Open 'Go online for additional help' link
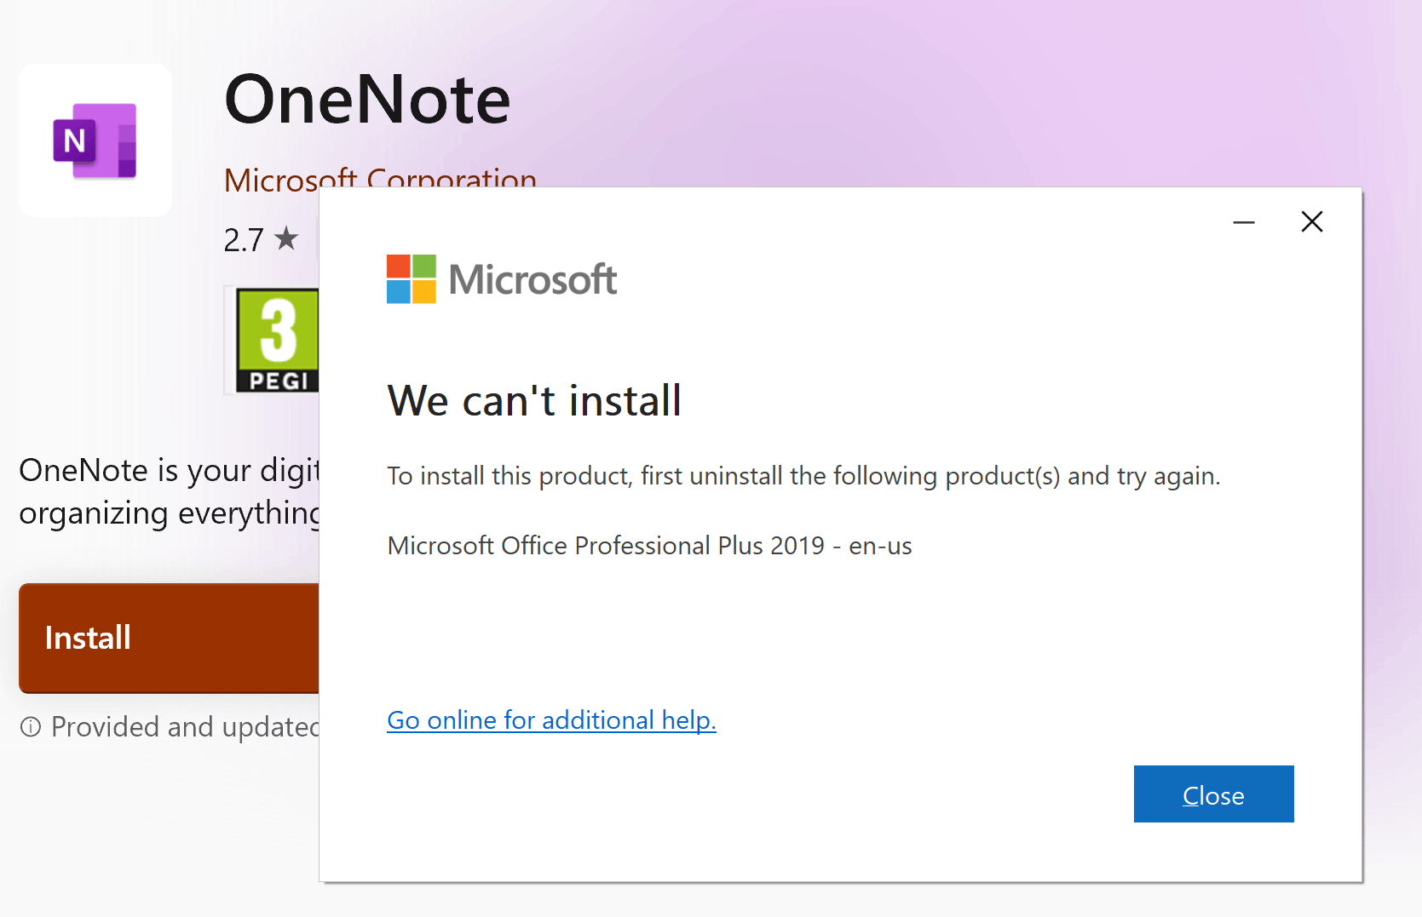 click(x=551, y=719)
